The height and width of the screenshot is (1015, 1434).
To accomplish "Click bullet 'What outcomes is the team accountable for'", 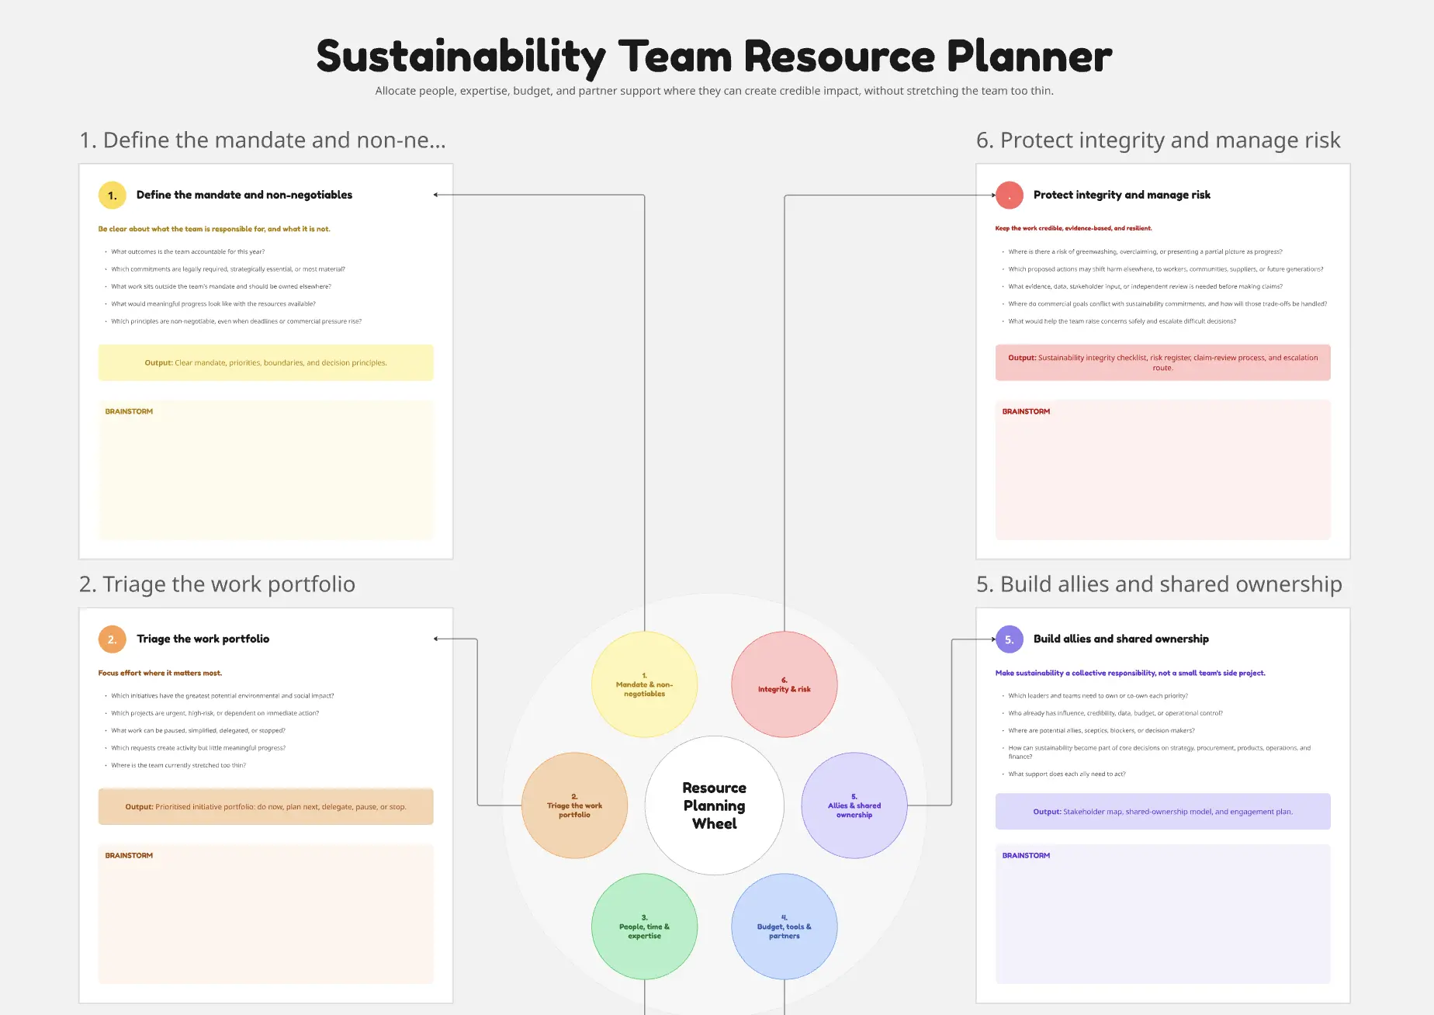I will coord(188,251).
